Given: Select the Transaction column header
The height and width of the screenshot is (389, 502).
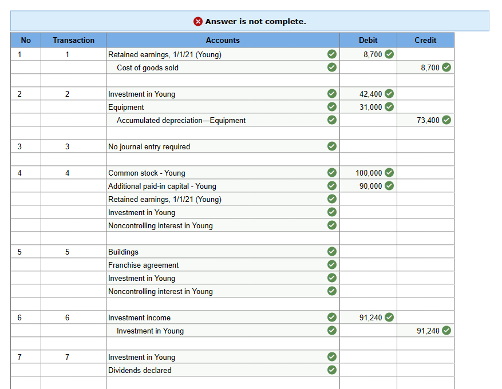Looking at the screenshot, I should [x=74, y=40].
